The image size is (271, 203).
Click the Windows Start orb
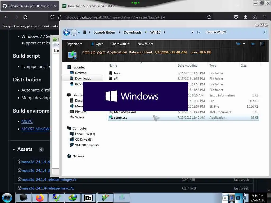7,198
